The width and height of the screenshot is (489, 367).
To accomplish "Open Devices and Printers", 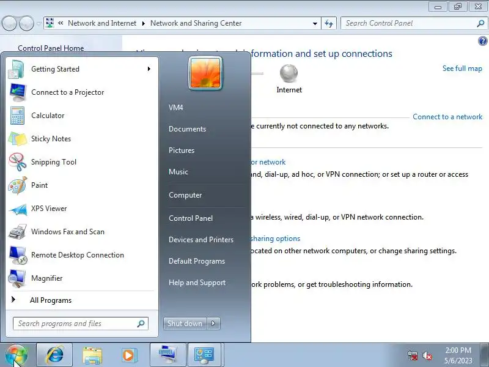I will tap(201, 240).
